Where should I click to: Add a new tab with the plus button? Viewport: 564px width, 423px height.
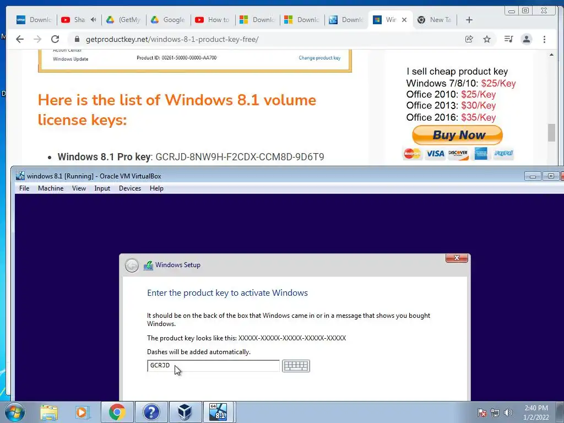pos(469,20)
